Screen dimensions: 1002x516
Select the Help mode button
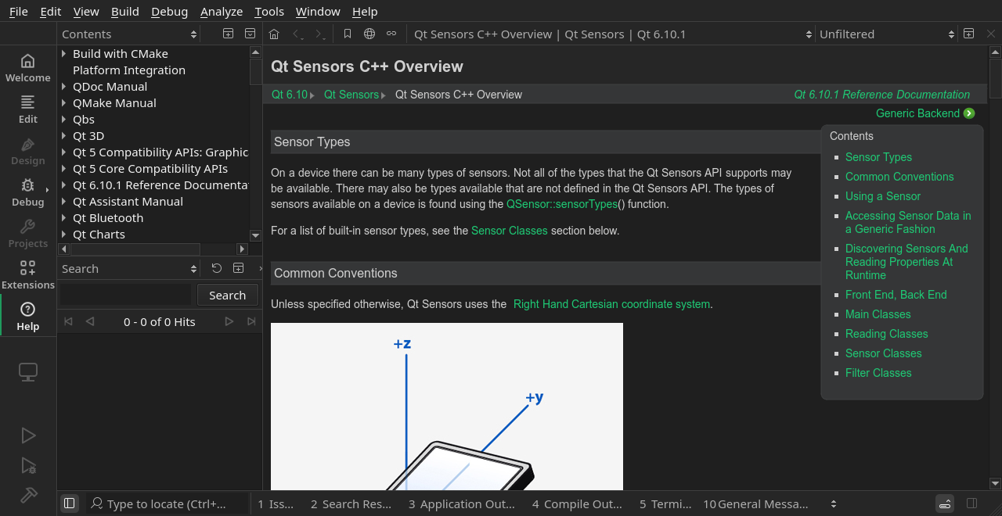pyautogui.click(x=28, y=316)
